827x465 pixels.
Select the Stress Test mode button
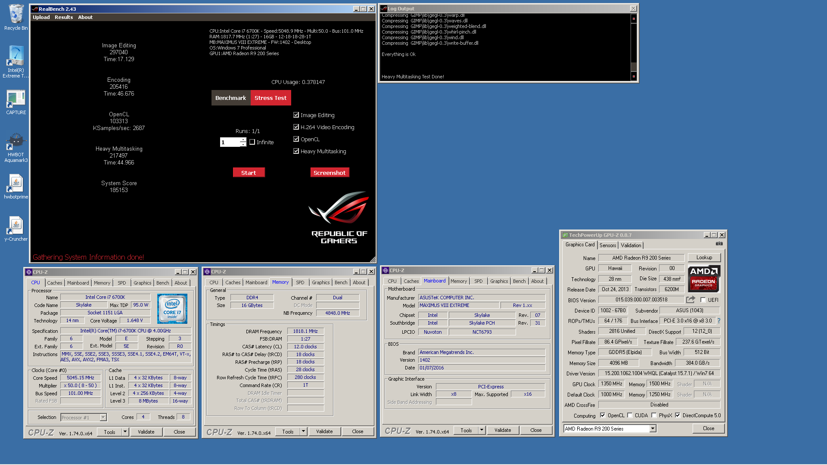270,98
